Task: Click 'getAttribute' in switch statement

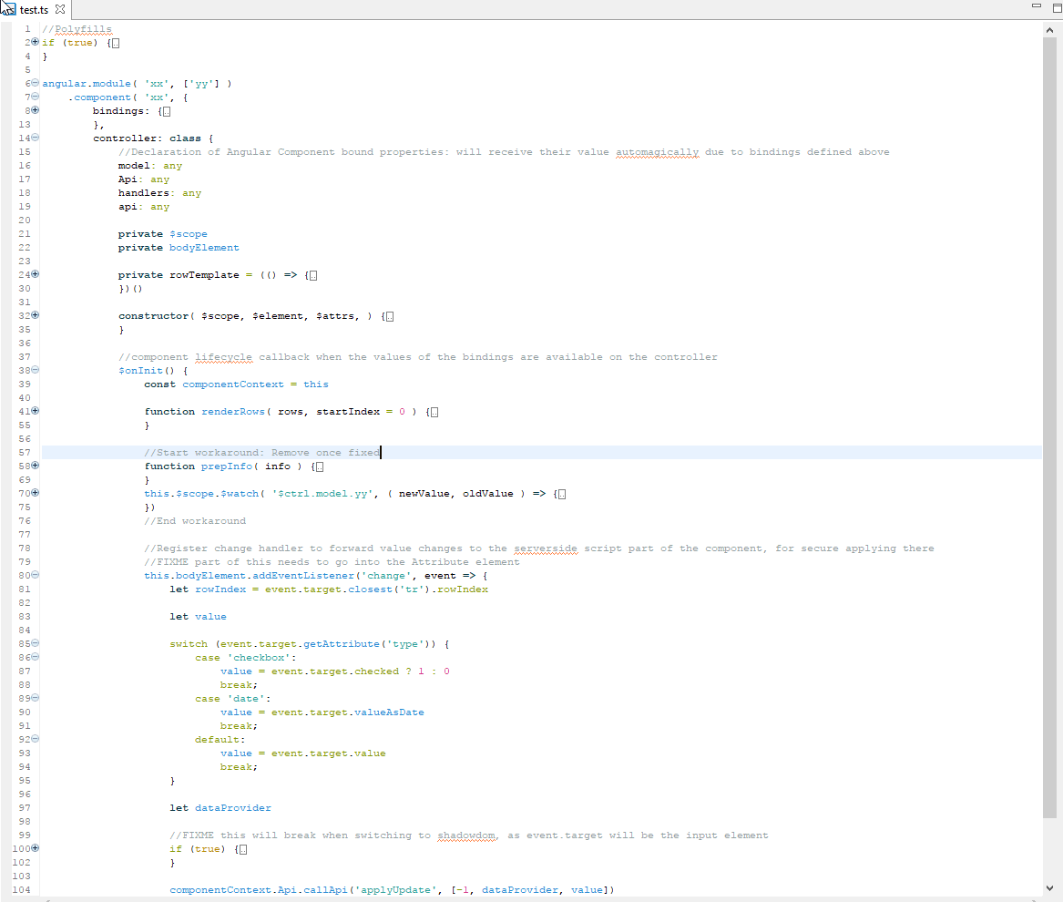Action: (x=342, y=643)
